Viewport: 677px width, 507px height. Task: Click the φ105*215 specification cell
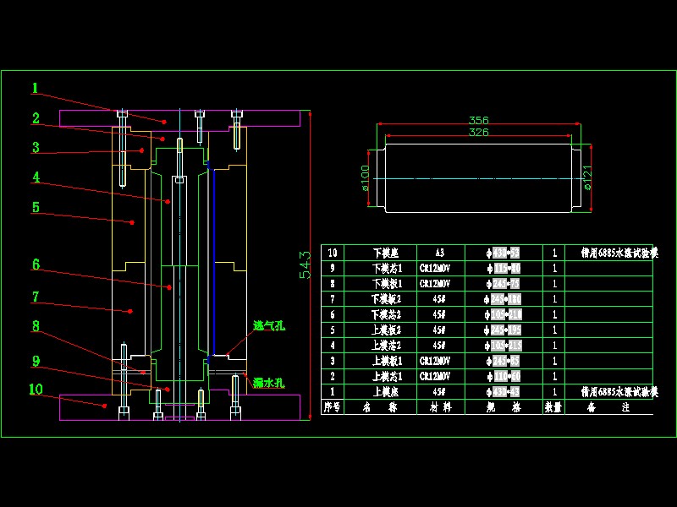(x=503, y=346)
